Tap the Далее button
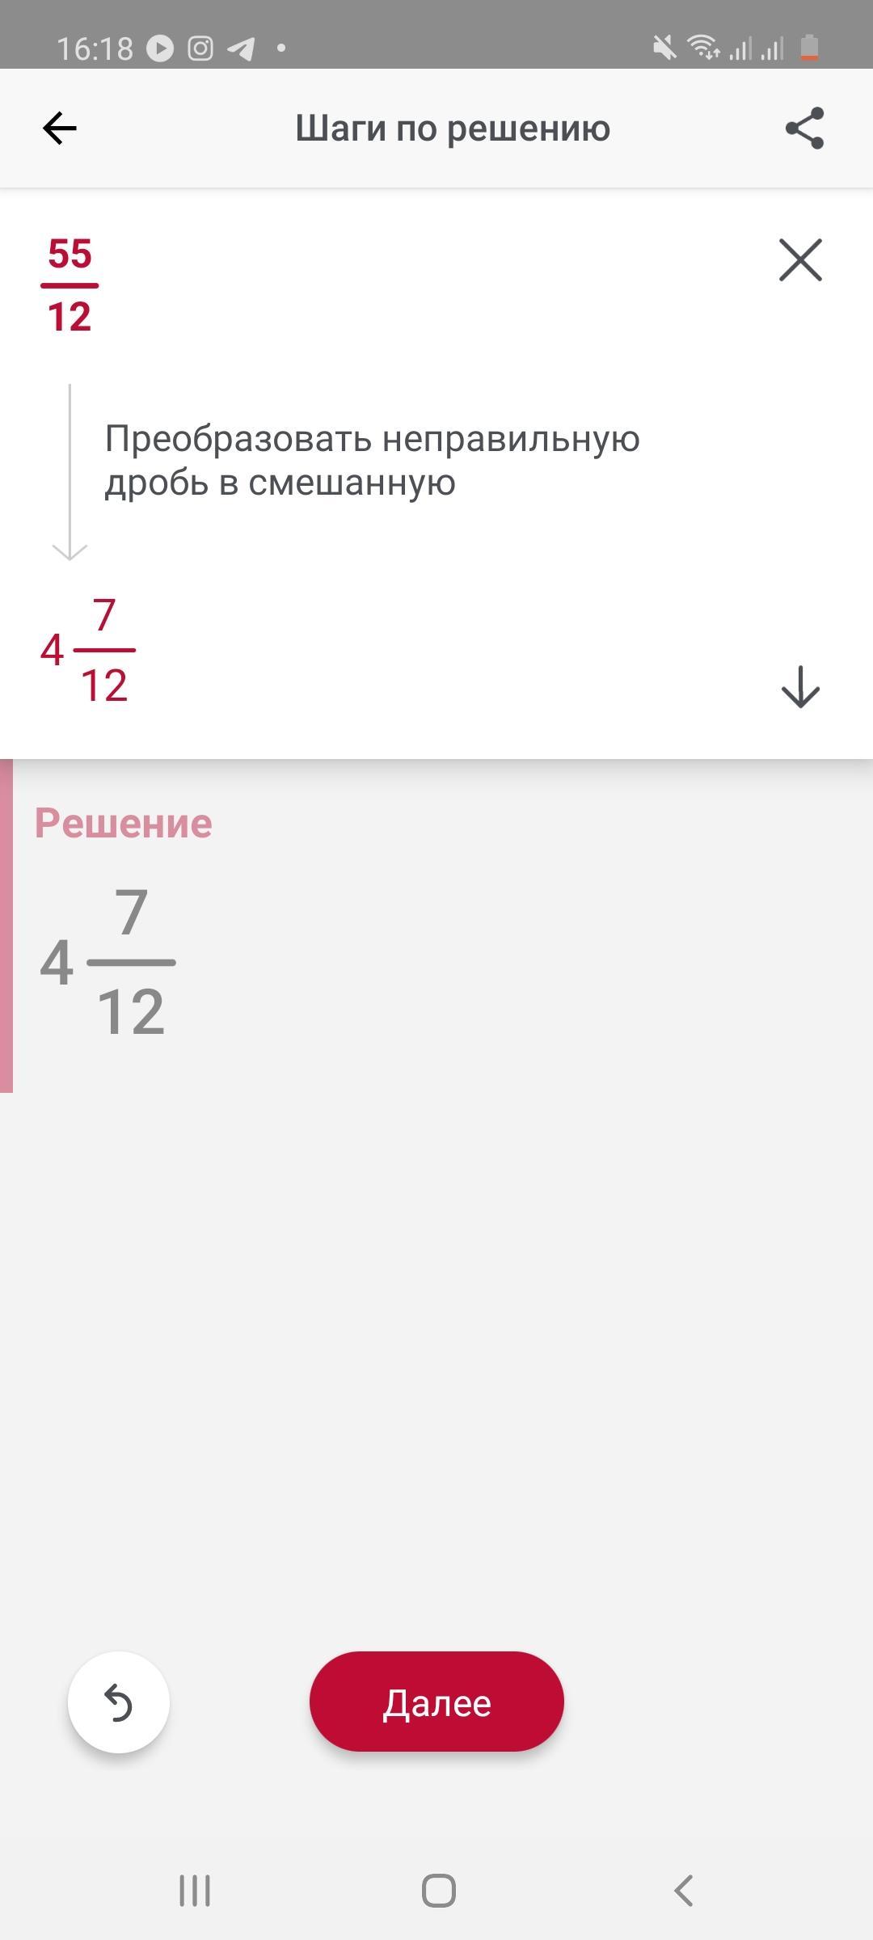 pos(436,1703)
